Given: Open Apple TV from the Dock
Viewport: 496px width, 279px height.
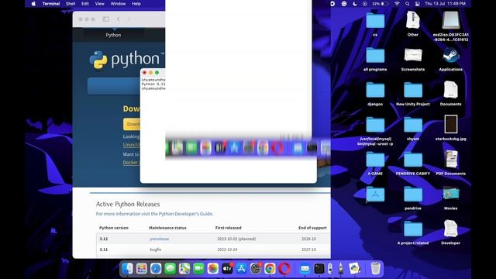Looking at the screenshot, I should (227, 269).
